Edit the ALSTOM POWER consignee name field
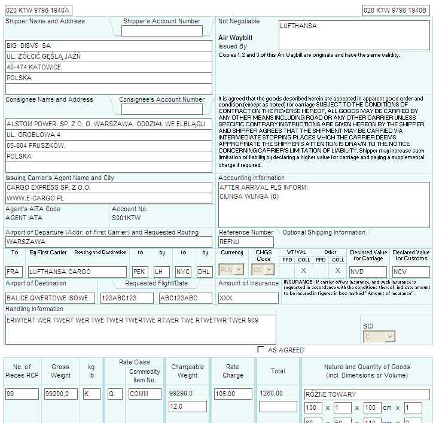Image resolution: width=436 pixels, height=423 pixels. click(x=109, y=124)
